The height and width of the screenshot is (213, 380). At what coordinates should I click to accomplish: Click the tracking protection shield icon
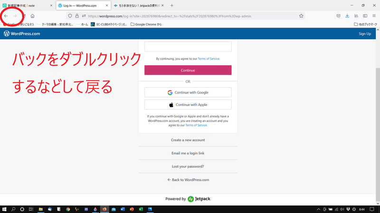[x=70, y=16]
